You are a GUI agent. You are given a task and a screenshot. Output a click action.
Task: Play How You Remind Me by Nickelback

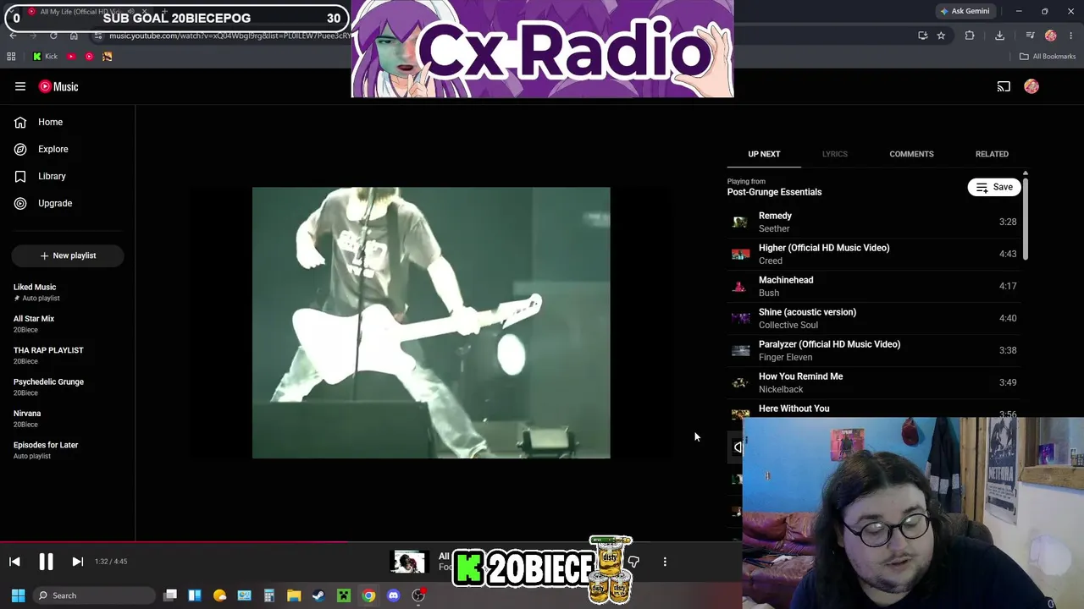(x=874, y=382)
